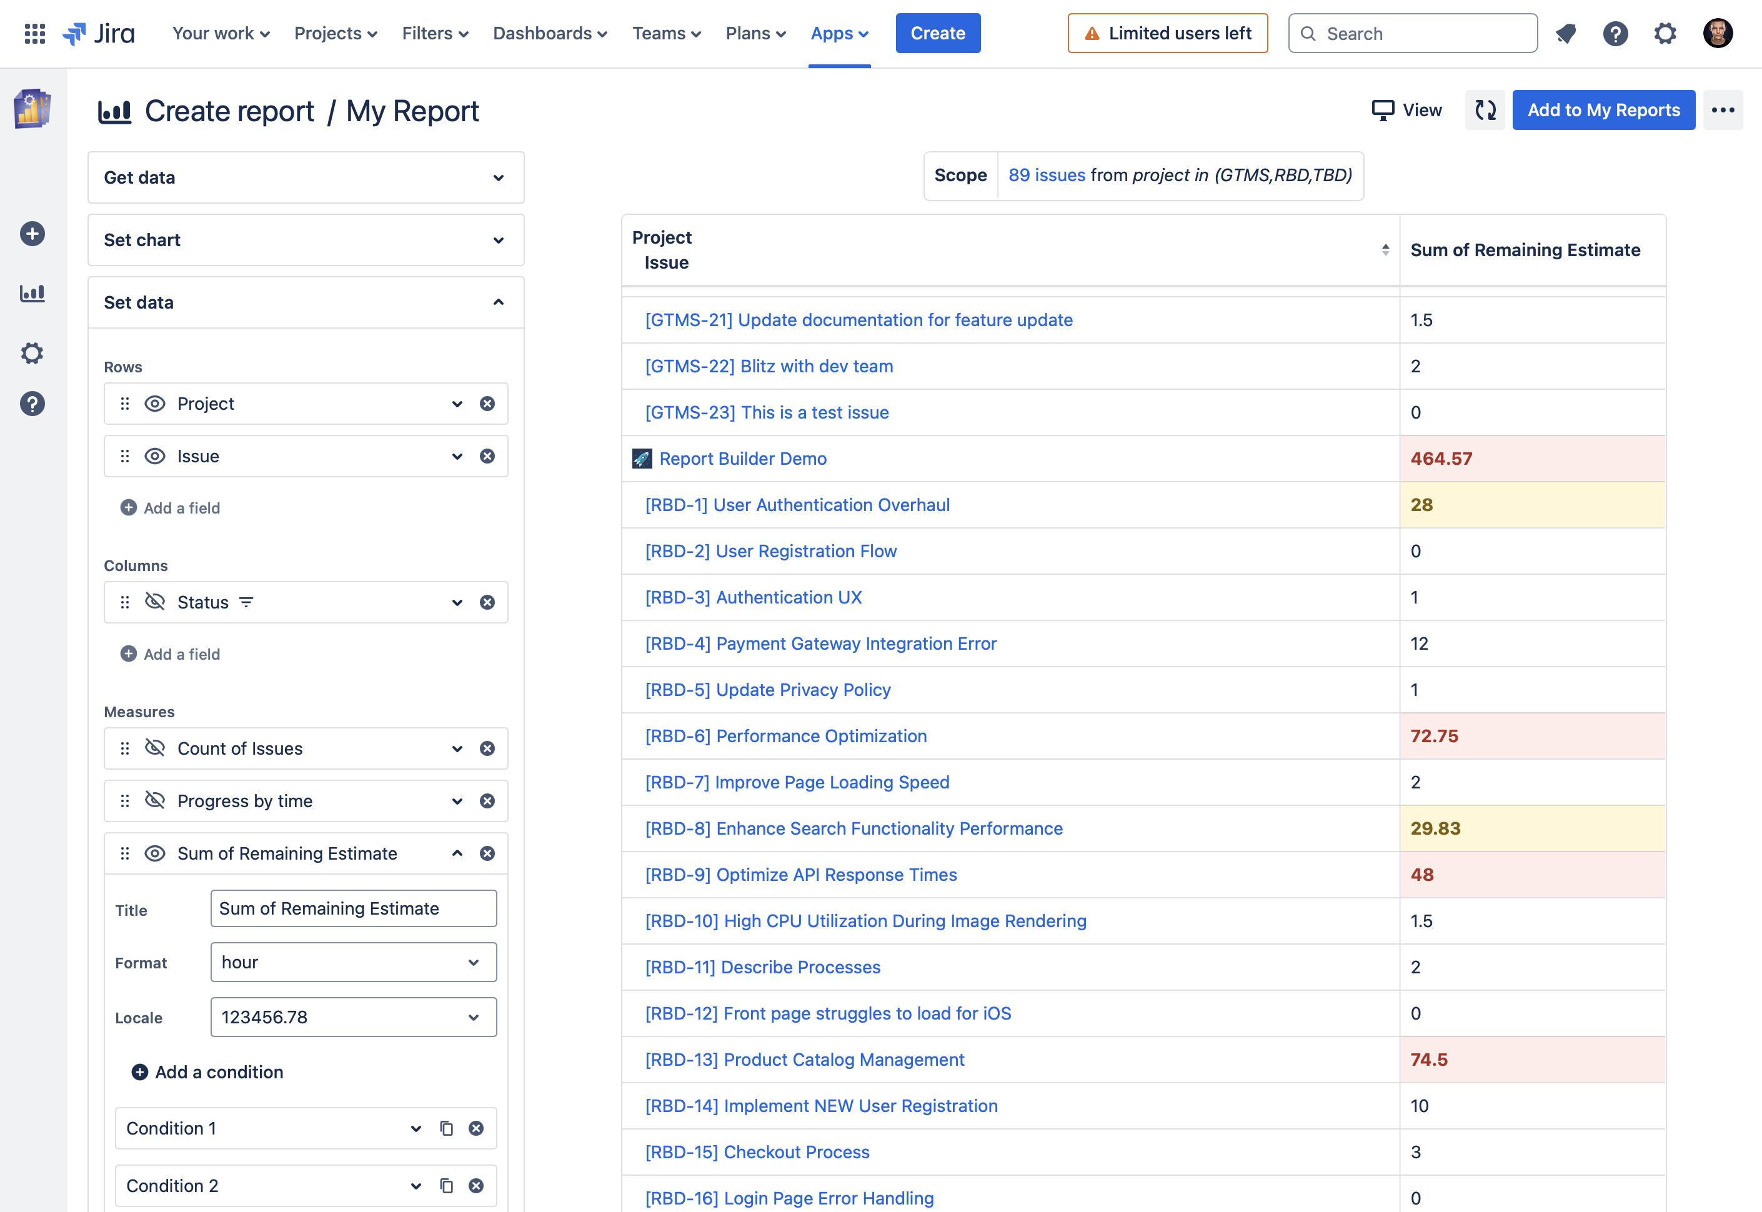Viewport: 1762px width, 1212px height.
Task: Open the user profile avatar
Action: click(x=1717, y=33)
